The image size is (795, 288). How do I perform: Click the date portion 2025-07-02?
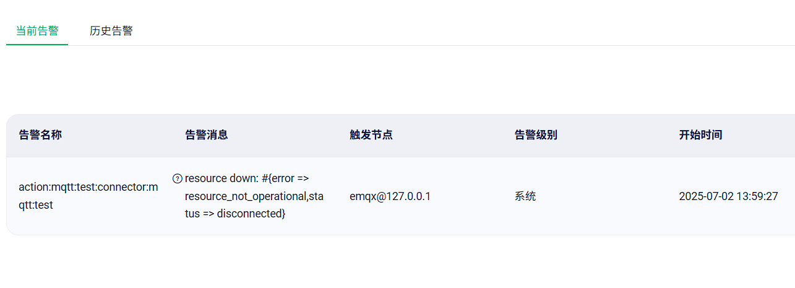point(705,196)
